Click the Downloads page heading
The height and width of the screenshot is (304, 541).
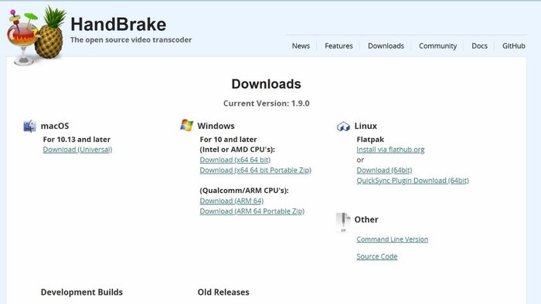[266, 84]
